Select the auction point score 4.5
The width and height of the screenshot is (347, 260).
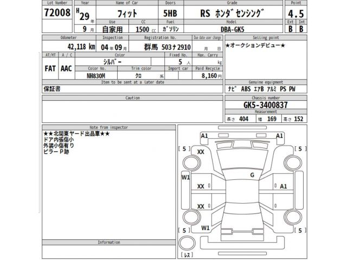click(x=295, y=14)
